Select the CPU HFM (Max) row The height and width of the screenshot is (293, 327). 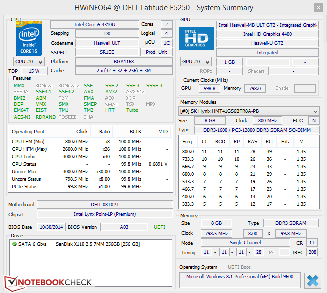pos(90,149)
